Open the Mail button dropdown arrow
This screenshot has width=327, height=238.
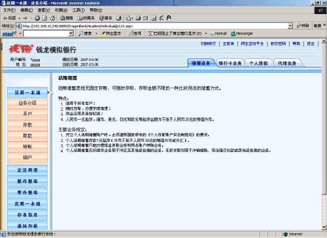[133, 18]
